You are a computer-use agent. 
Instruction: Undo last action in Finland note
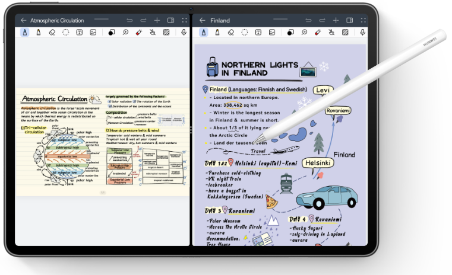click(308, 20)
